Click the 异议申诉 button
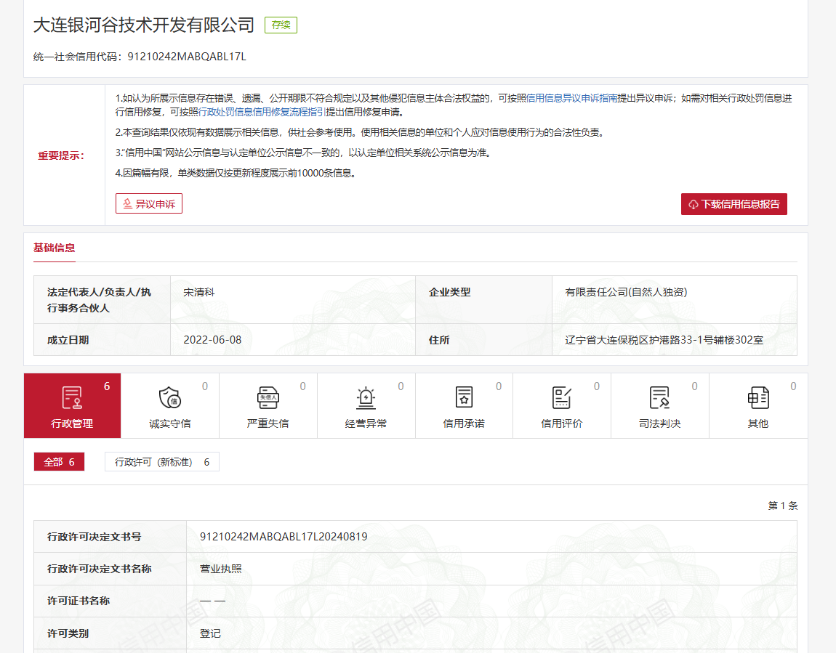The width and height of the screenshot is (836, 653). (149, 204)
